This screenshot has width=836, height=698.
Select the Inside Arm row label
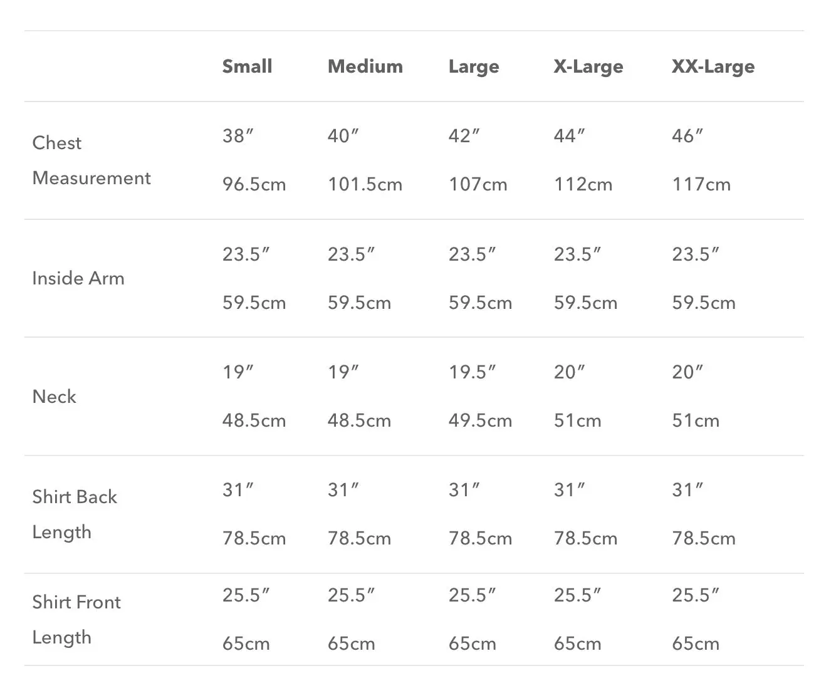78,278
